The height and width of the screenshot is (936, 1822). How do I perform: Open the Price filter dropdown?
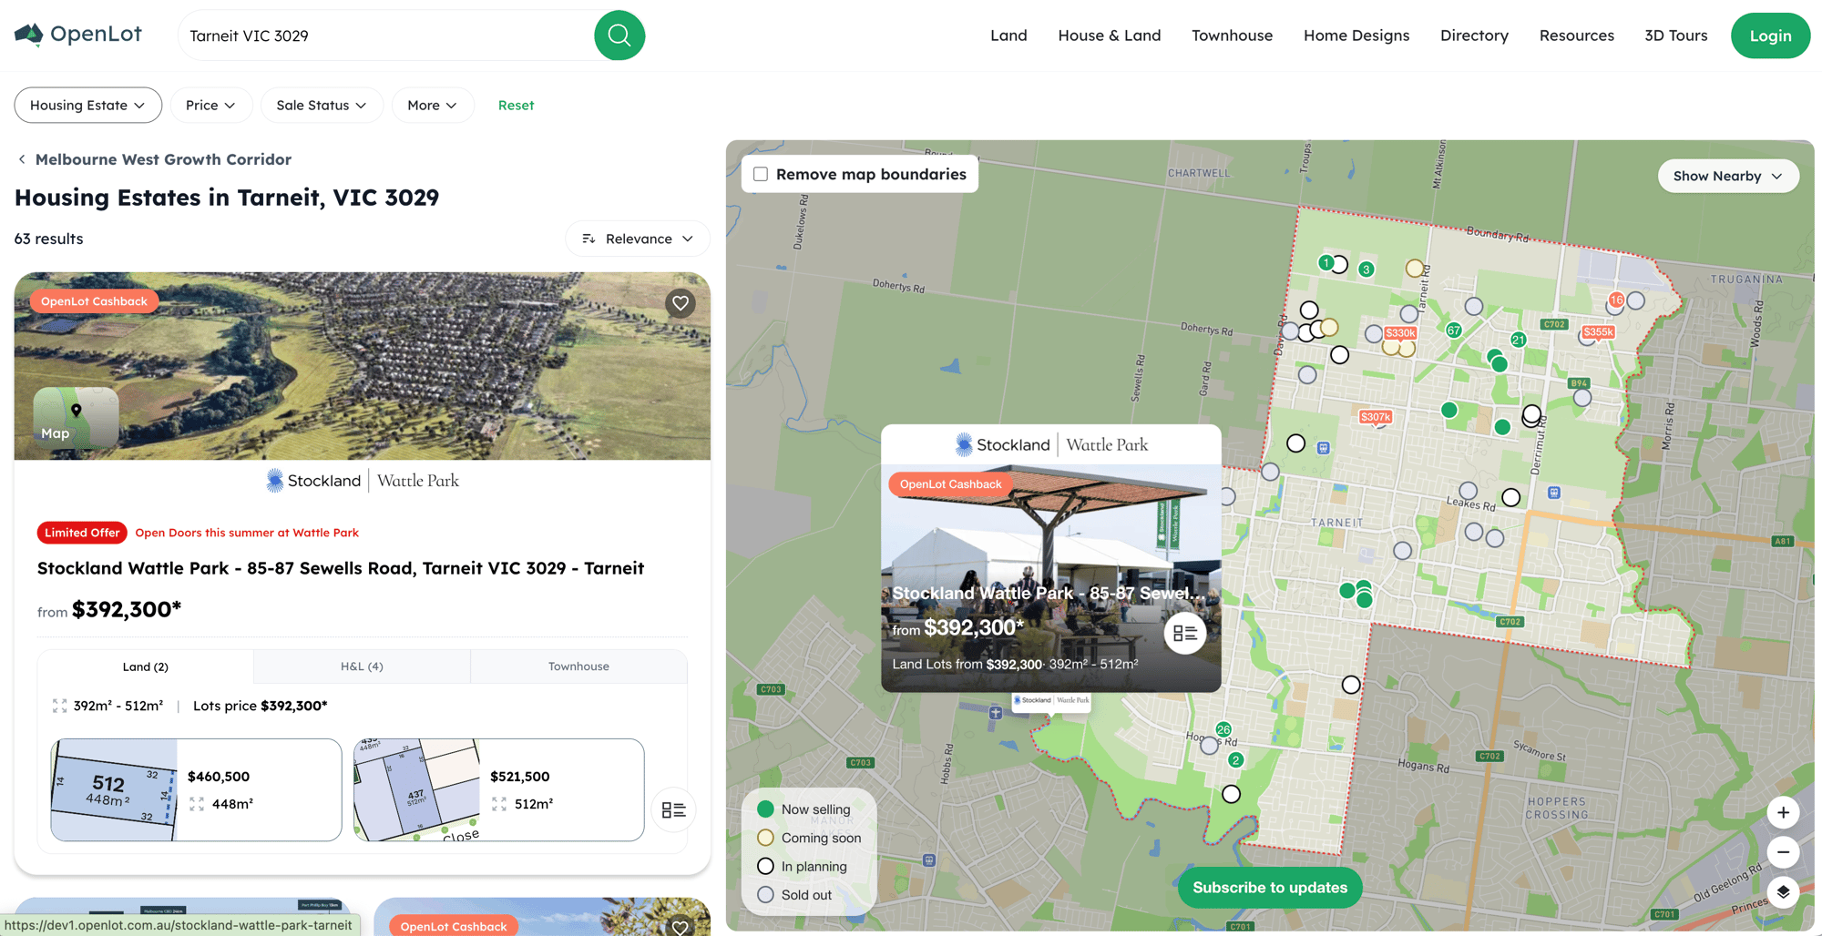coord(210,105)
